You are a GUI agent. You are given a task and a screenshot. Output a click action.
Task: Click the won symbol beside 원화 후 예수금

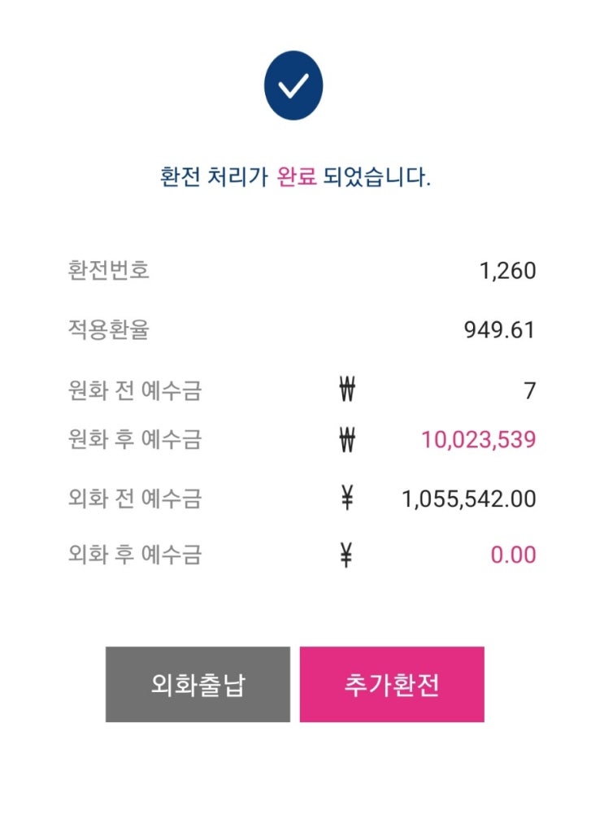click(347, 440)
